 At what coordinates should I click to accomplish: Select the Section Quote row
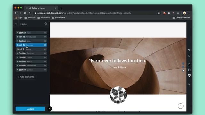point(31,57)
